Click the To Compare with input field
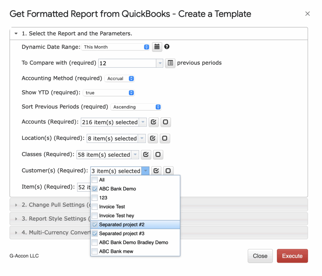 click(127, 63)
